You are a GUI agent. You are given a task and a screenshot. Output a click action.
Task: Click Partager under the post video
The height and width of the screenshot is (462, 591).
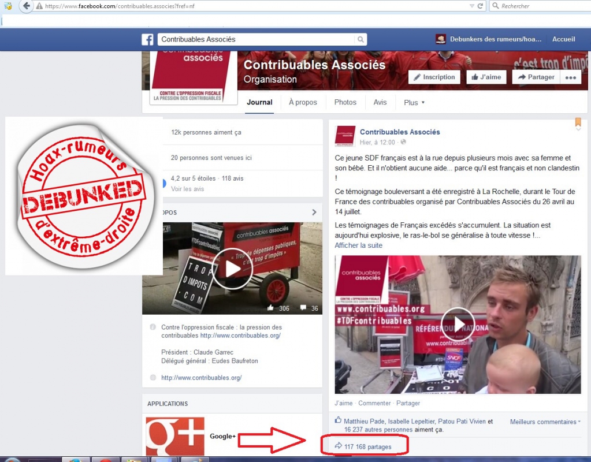pyautogui.click(x=408, y=403)
